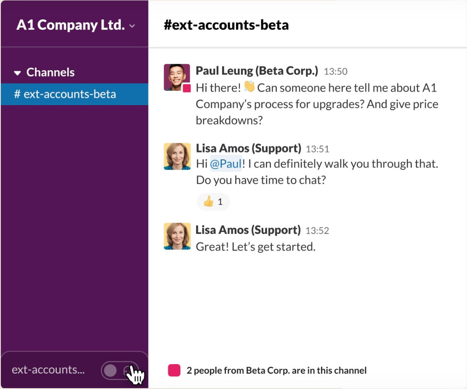Click the reaction count showing 1
The width and height of the screenshot is (467, 389).
(220, 202)
